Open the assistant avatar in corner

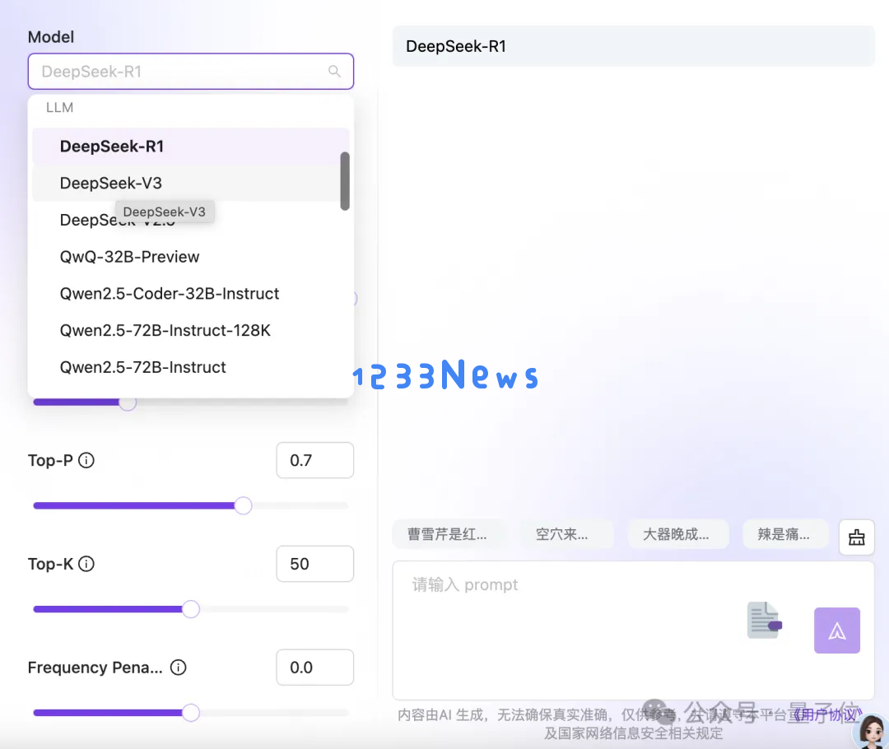872,731
